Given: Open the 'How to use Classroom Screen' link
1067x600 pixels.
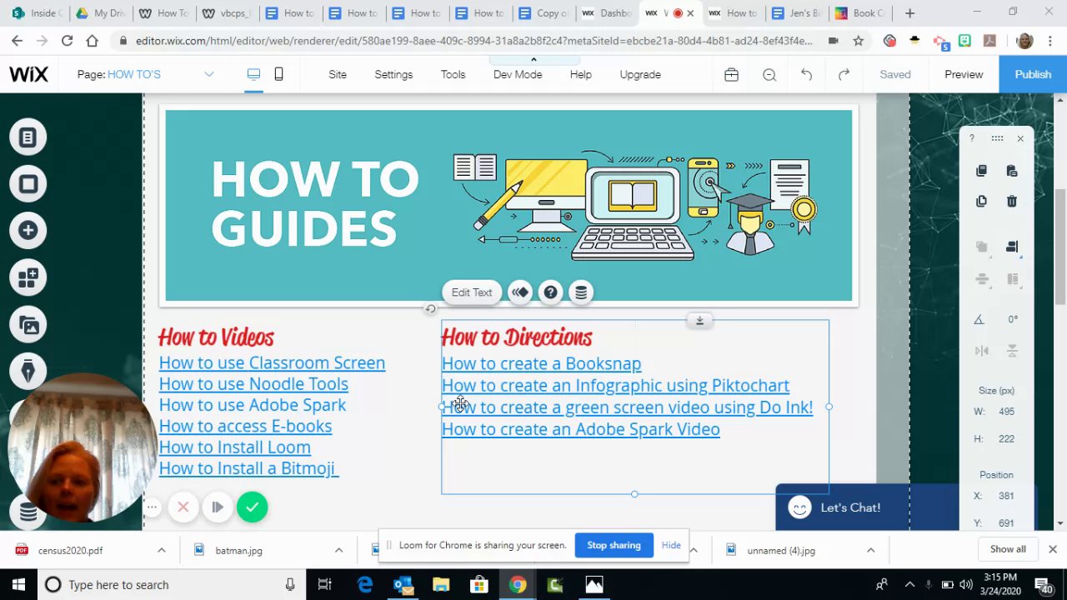Looking at the screenshot, I should 272,362.
